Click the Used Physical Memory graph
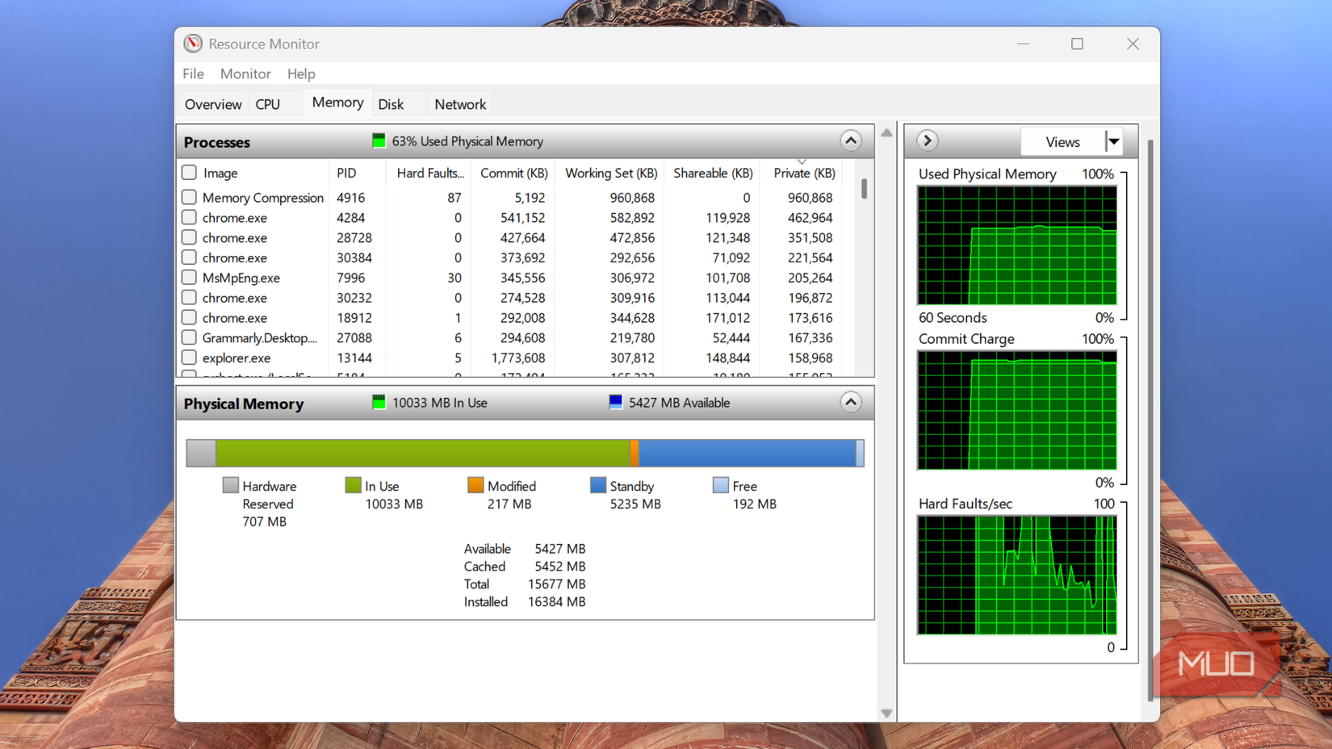Viewport: 1332px width, 749px height. [x=1017, y=245]
